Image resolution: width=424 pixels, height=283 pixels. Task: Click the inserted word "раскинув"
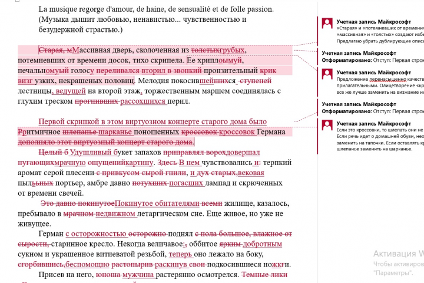pyautogui.click(x=171, y=264)
